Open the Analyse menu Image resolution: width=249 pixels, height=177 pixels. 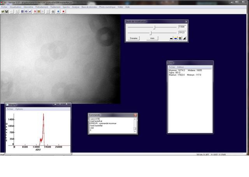click(x=75, y=7)
